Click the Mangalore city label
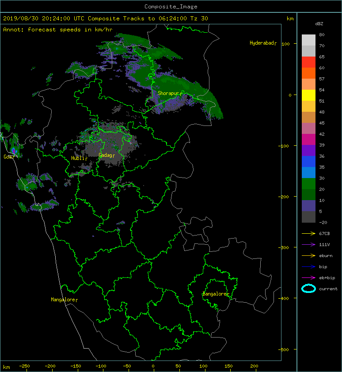Image resolution: width=342 pixels, height=372 pixels. tap(64, 300)
